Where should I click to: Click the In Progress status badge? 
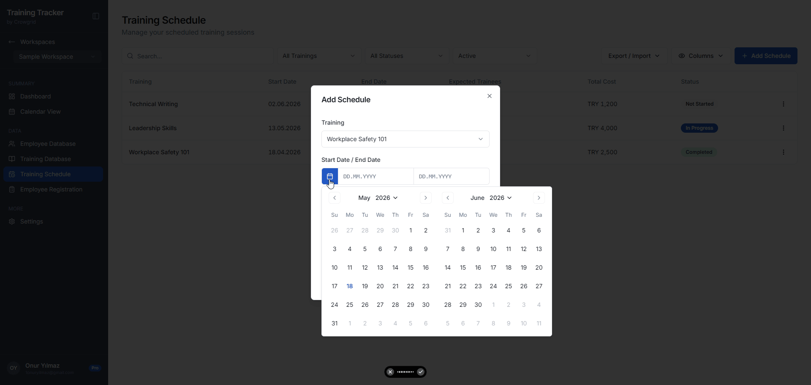[x=699, y=128]
